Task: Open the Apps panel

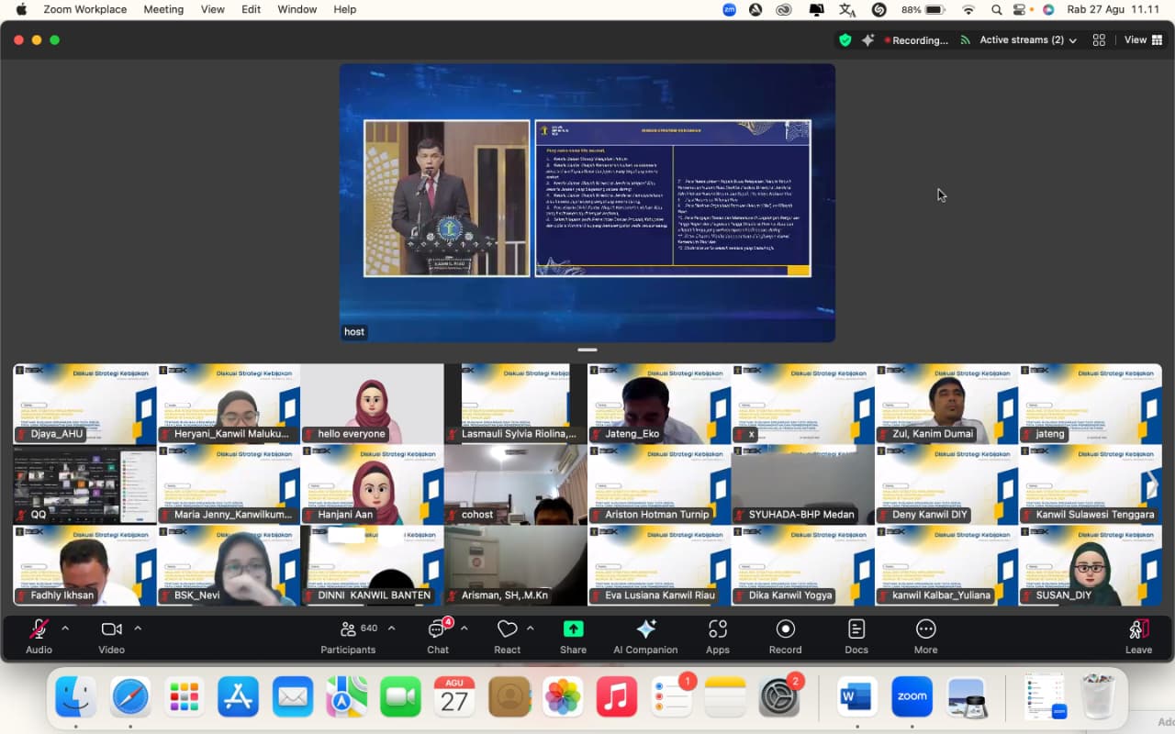Action: tap(717, 636)
